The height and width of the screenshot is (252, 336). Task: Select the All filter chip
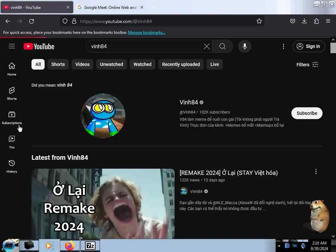38,64
